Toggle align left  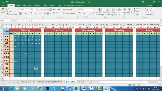pos(45,13)
